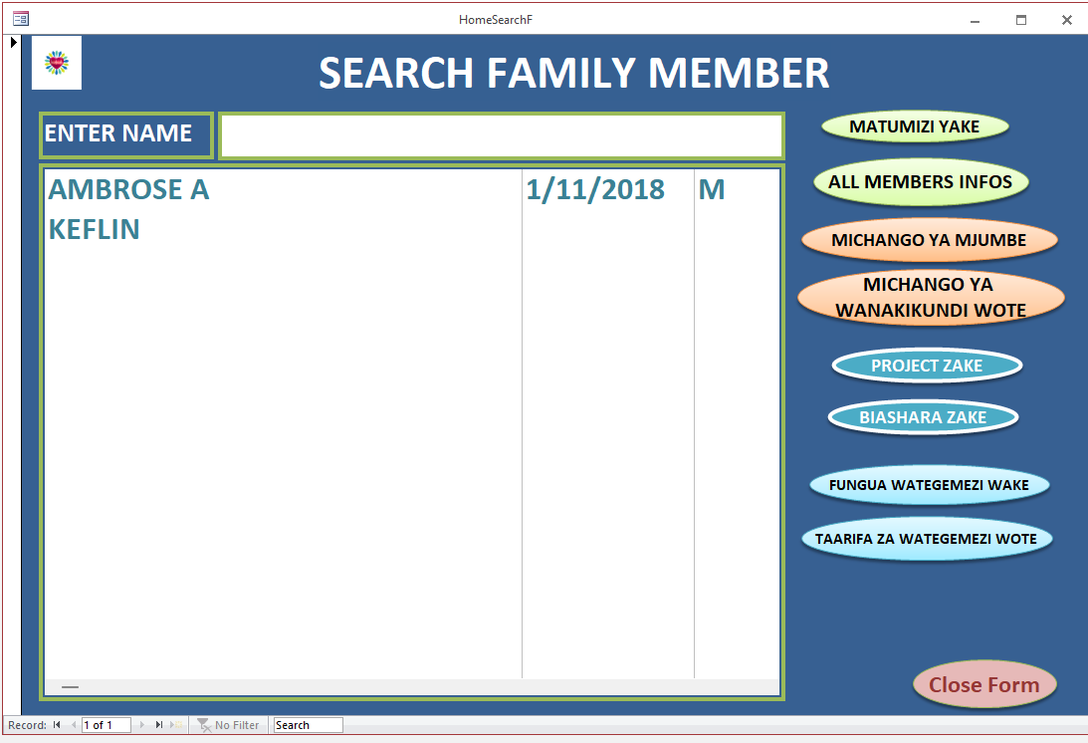This screenshot has width=1088, height=743.
Task: Go to last record navigation button
Action: (159, 725)
